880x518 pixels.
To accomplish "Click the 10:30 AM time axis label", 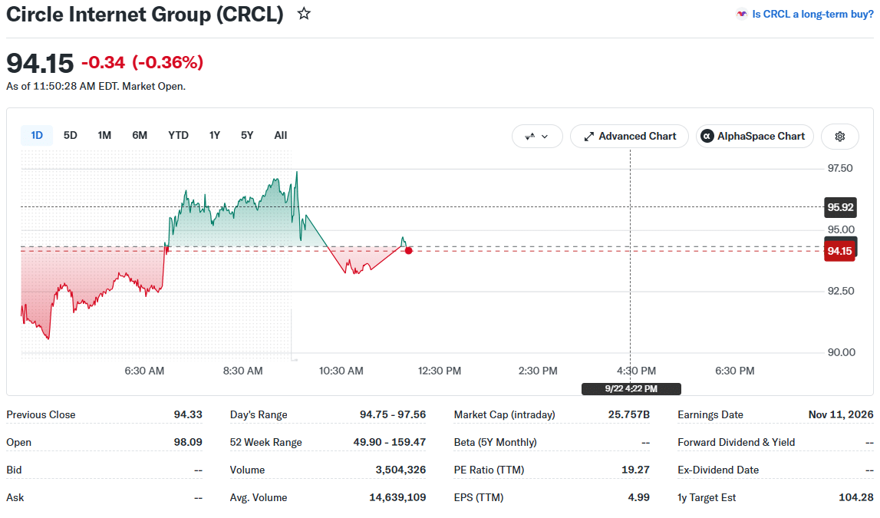I will coord(341,371).
